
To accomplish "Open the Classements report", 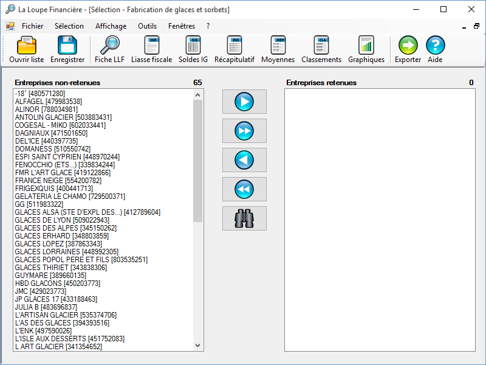I will pos(321,50).
